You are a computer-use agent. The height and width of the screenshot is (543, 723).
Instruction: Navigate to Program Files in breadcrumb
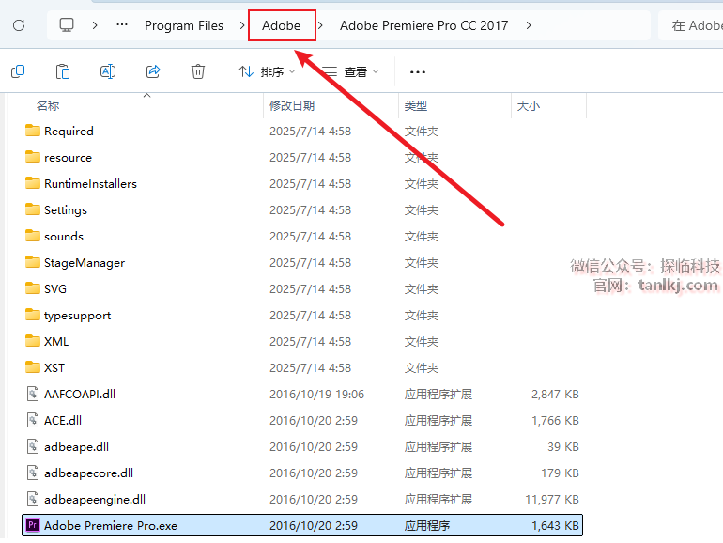tap(183, 26)
